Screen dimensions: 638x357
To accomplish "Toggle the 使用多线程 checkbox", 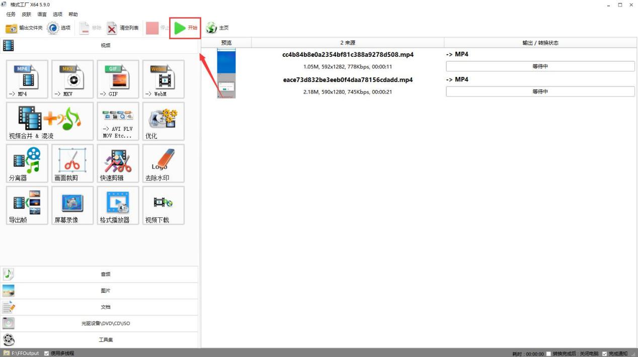I will (47, 353).
